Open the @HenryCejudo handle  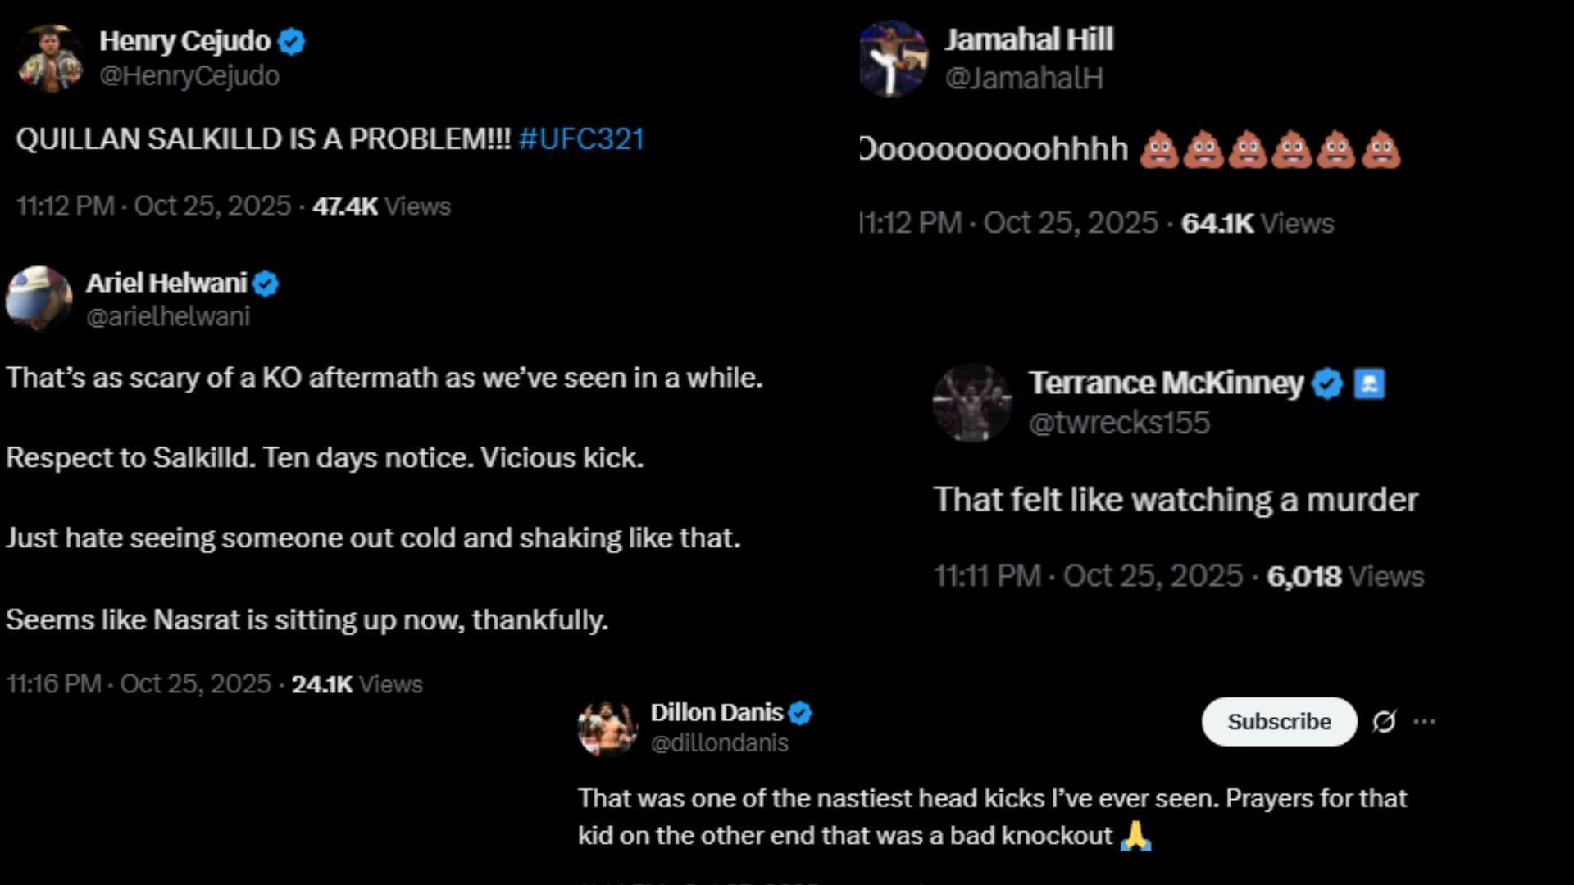189,76
